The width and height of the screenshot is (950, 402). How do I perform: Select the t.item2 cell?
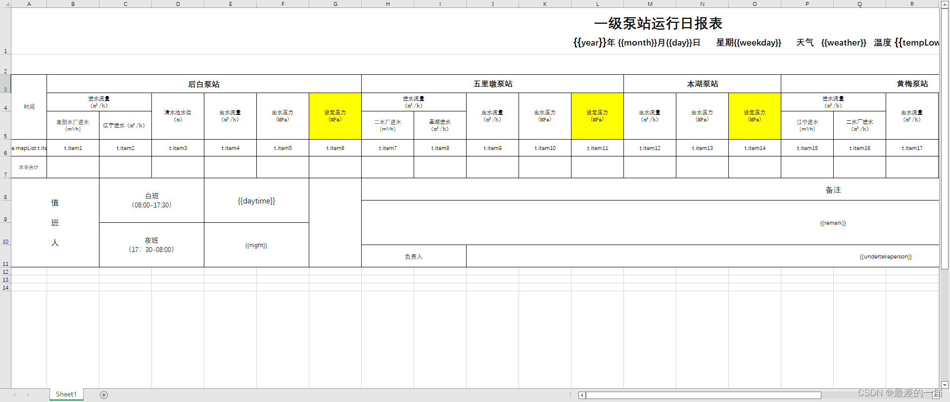click(x=126, y=148)
